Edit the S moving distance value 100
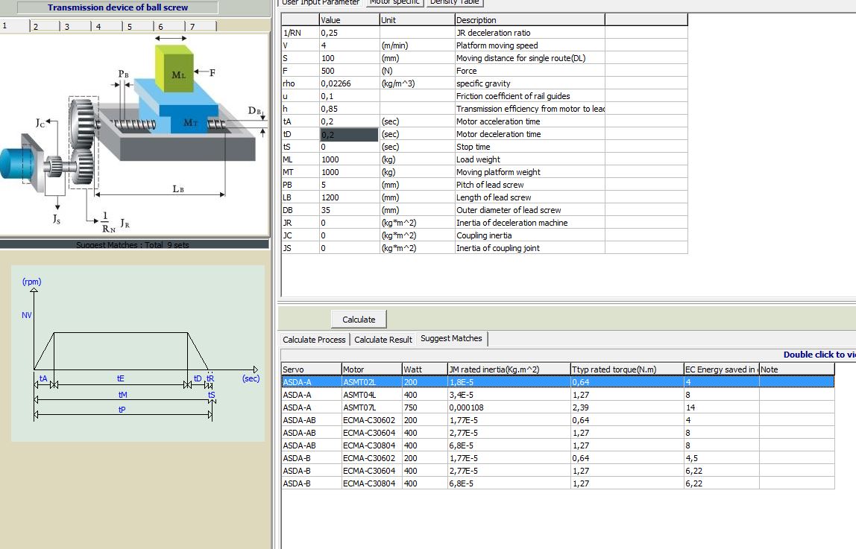 coord(350,58)
